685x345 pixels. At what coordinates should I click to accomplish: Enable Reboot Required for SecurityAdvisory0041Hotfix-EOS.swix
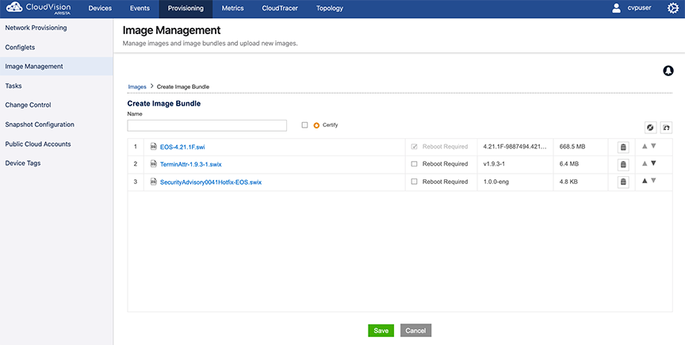[x=414, y=182]
